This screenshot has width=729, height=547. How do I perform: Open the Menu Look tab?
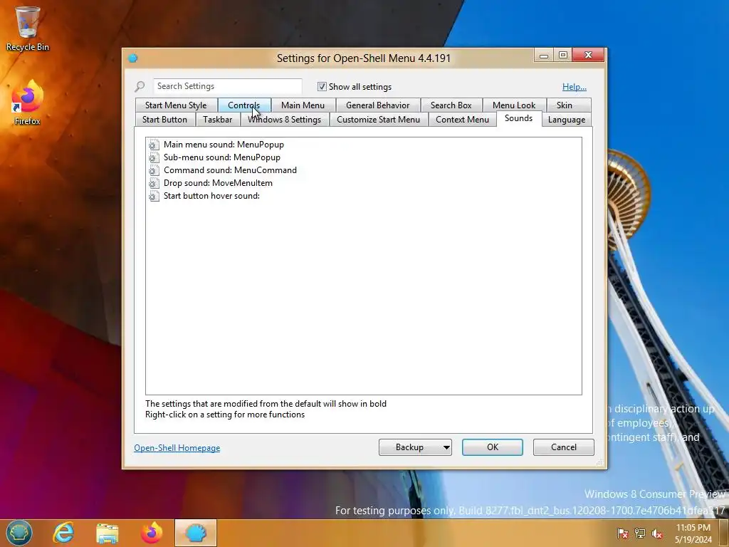point(514,105)
